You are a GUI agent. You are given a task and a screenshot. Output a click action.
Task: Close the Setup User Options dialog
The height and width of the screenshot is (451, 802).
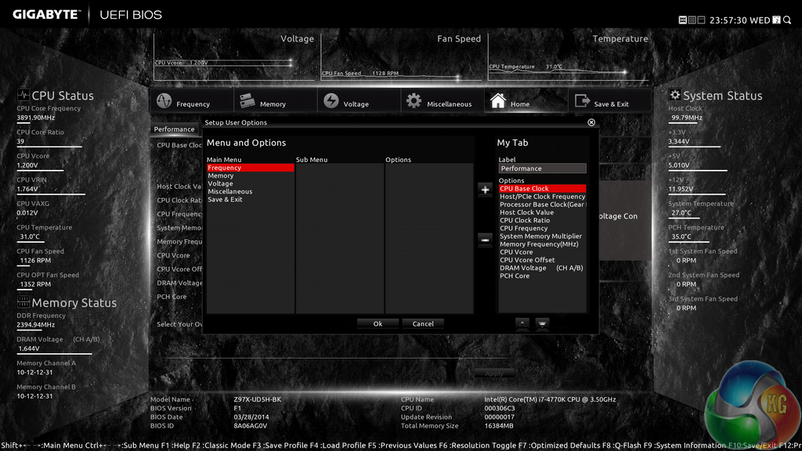[x=591, y=122]
